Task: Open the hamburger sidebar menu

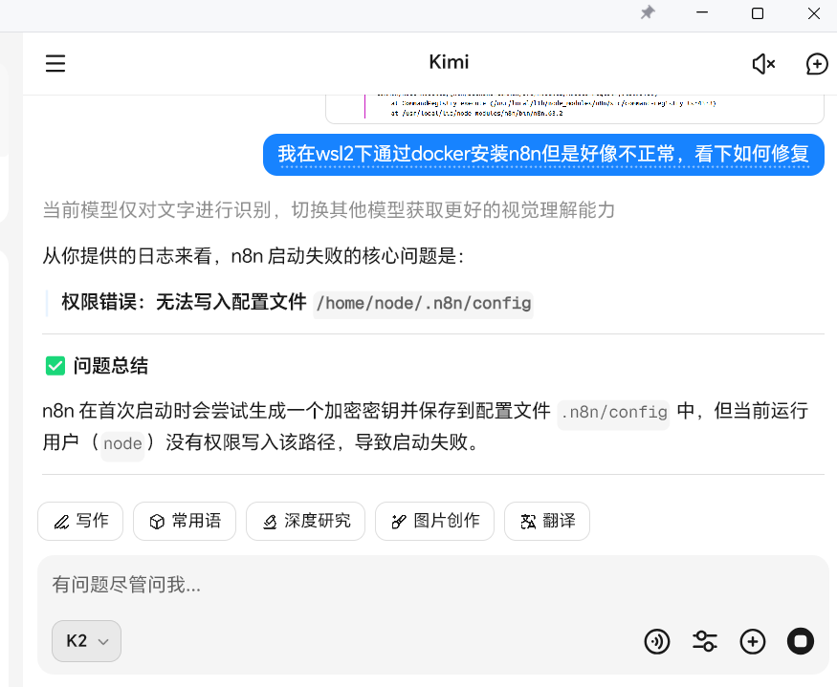Action: point(55,64)
